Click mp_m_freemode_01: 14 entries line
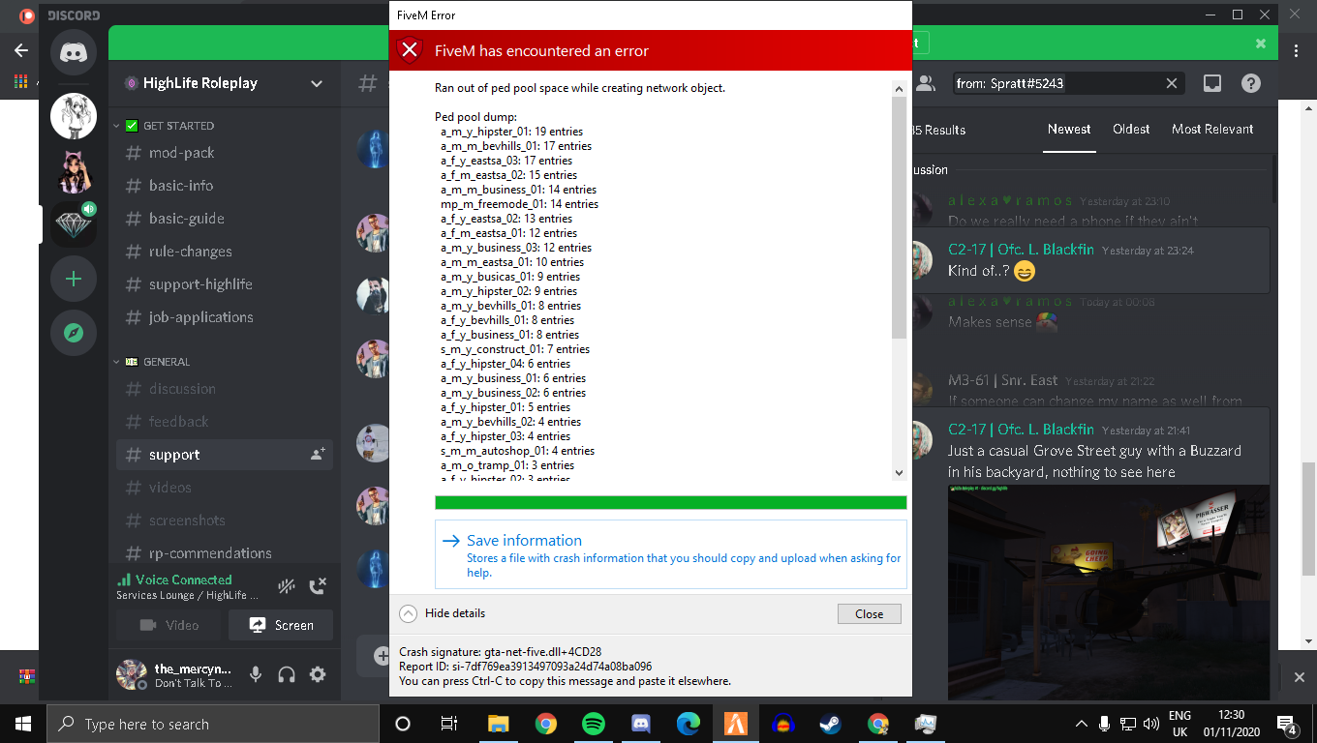This screenshot has height=743, width=1317. click(x=520, y=204)
